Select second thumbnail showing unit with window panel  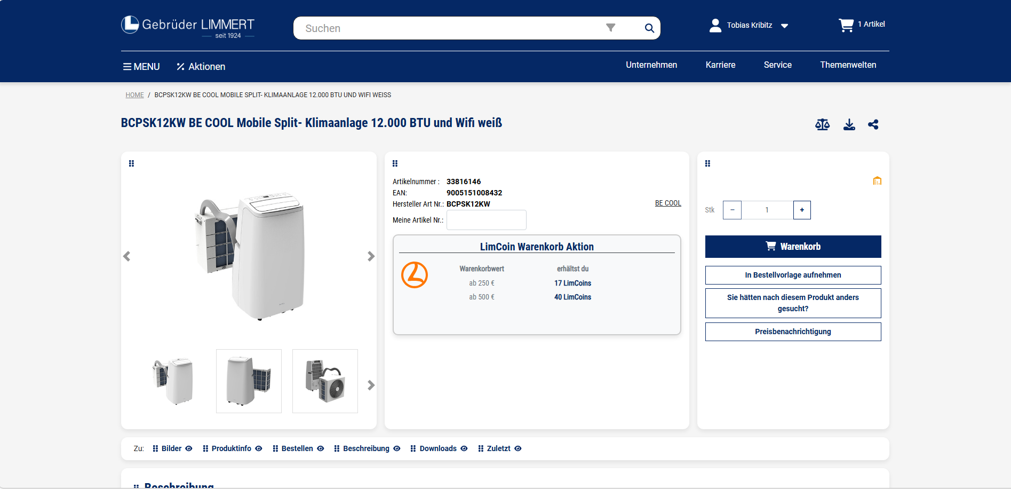pos(249,381)
